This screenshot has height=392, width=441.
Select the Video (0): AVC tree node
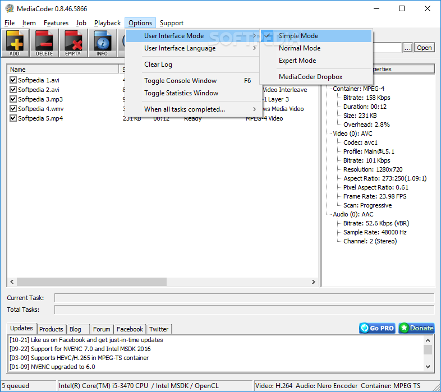352,133
